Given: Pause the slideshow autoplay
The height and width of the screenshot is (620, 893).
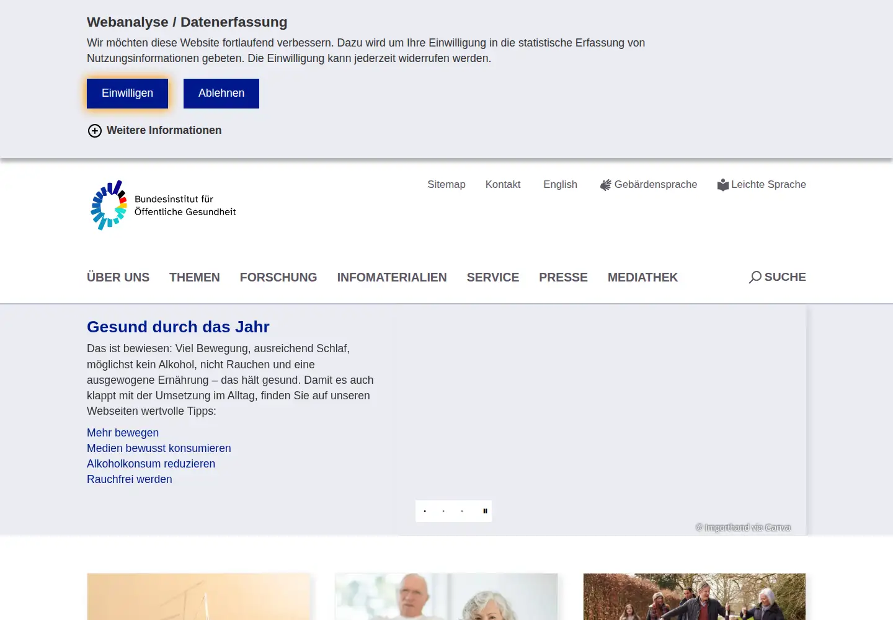Looking at the screenshot, I should [485, 511].
